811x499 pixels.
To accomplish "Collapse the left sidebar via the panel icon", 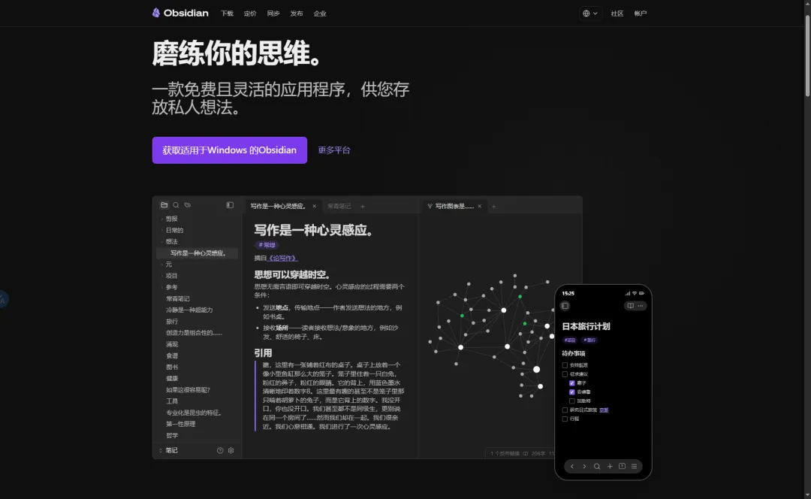I will coord(230,205).
